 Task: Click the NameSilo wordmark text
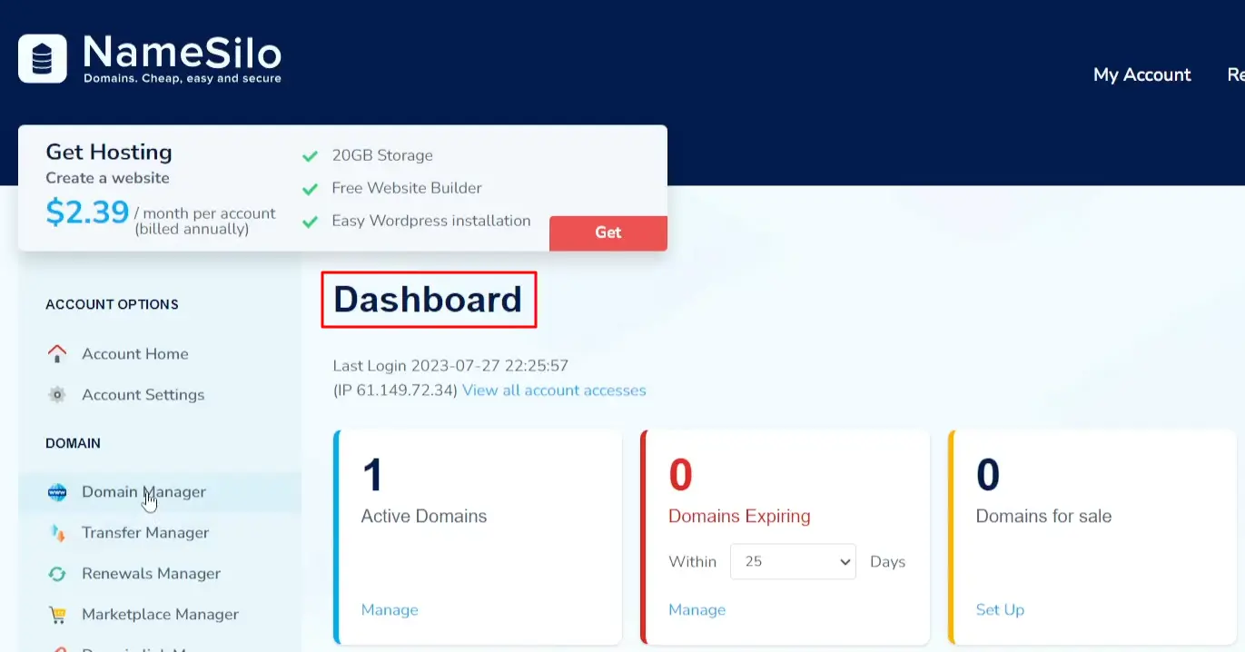pos(183,53)
